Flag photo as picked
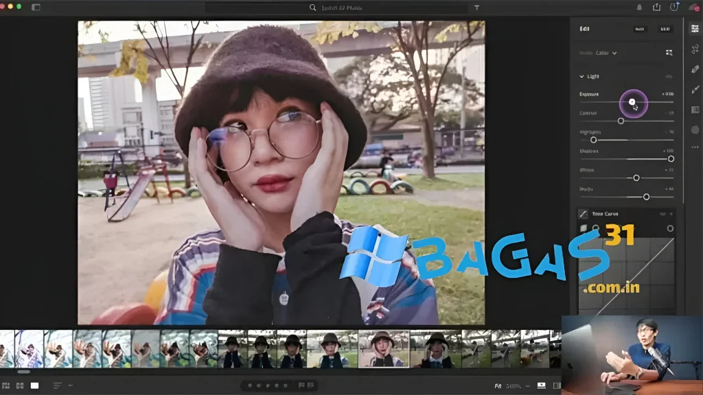The height and width of the screenshot is (395, 703). point(301,385)
